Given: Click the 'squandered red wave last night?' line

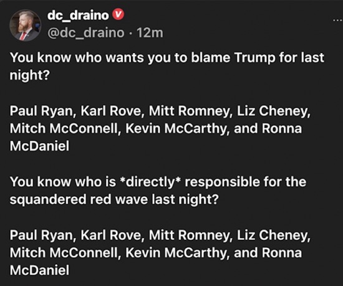Looking at the screenshot, I should [x=114, y=199].
